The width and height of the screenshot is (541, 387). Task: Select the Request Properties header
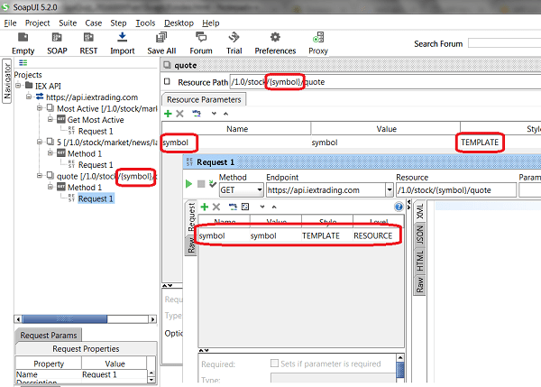(86, 349)
